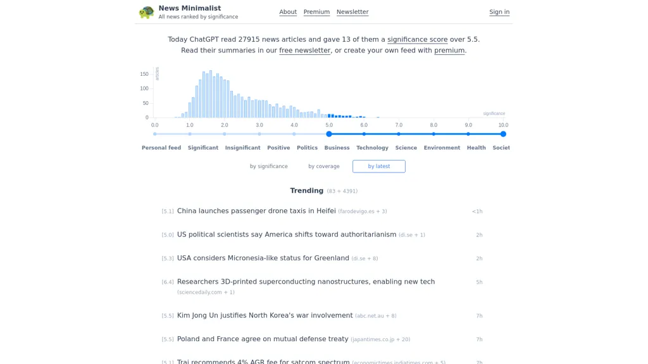Select the by latest sort option
The width and height of the screenshot is (648, 364).
(379, 166)
